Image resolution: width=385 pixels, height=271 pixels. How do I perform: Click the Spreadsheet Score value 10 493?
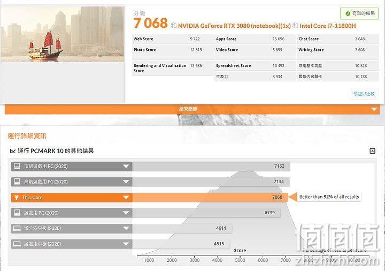(x=278, y=66)
